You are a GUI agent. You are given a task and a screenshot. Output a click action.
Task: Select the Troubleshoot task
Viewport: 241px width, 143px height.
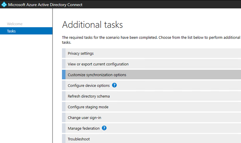(151, 138)
